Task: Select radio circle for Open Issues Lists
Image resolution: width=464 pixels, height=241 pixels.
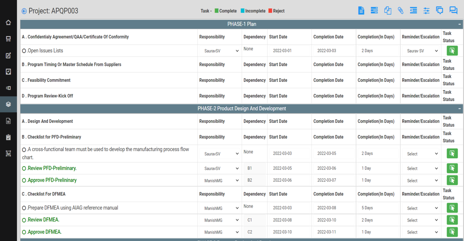Action: click(x=24, y=51)
